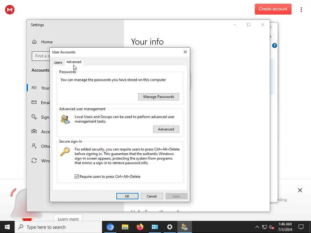This screenshot has width=311, height=233.
Task: Open the notification center icon
Action: coord(301,227)
